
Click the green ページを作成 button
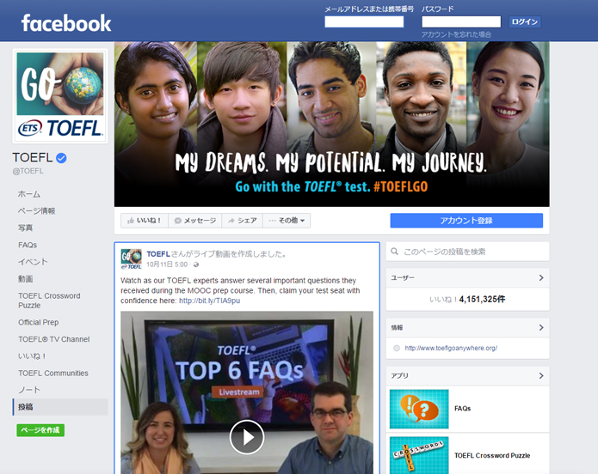[x=40, y=430]
